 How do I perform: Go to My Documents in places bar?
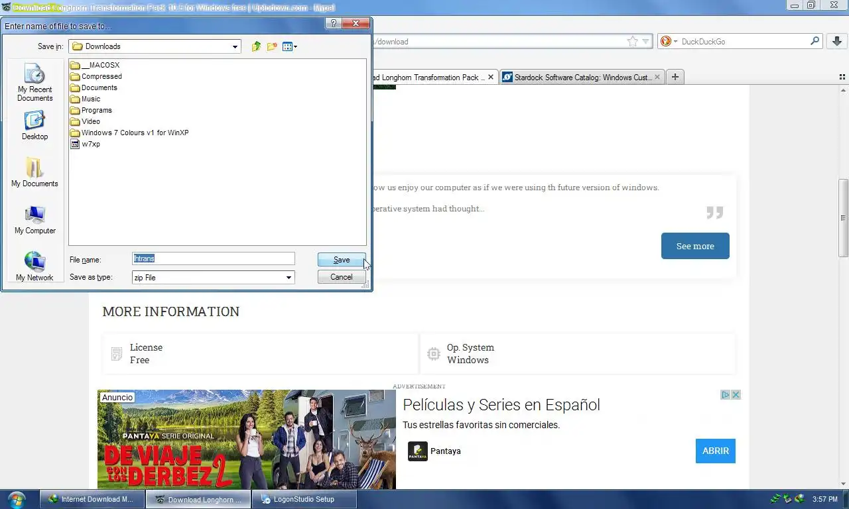[34, 172]
